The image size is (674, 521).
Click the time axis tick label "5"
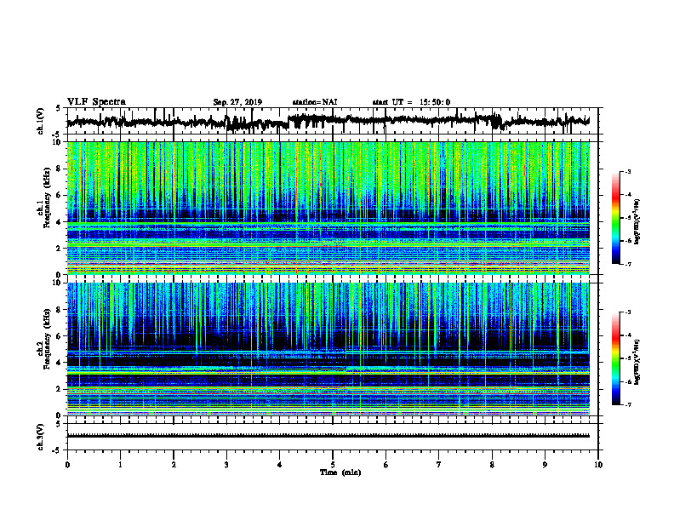[333, 465]
